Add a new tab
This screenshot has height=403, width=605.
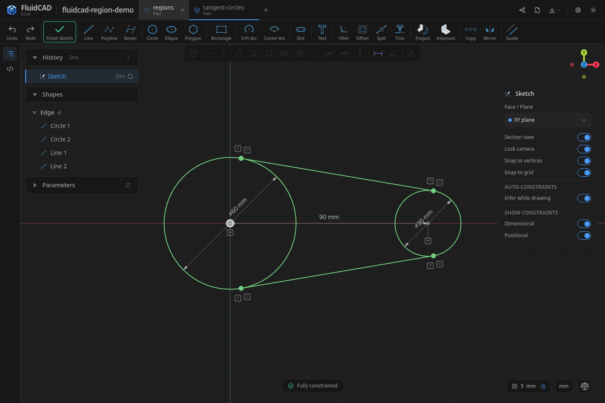tap(266, 10)
